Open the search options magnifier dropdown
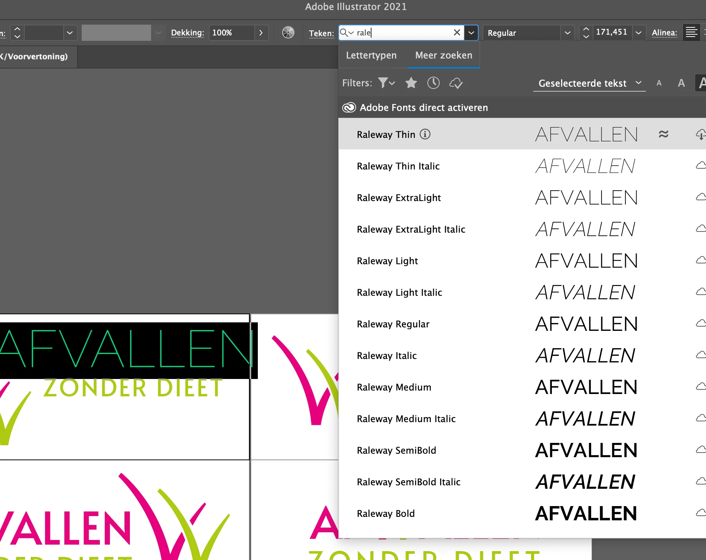 [347, 33]
